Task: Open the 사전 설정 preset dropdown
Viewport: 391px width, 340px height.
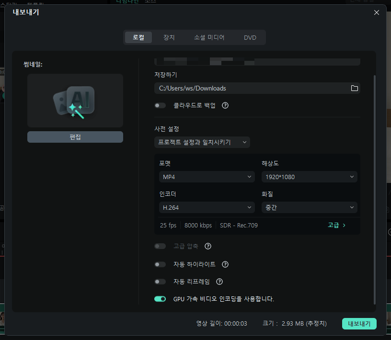Action: click(x=202, y=142)
